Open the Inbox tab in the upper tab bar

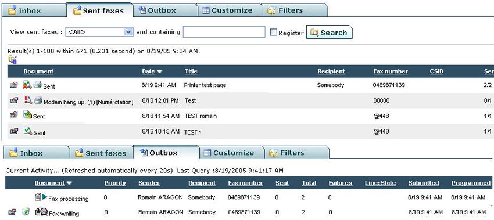(x=34, y=10)
